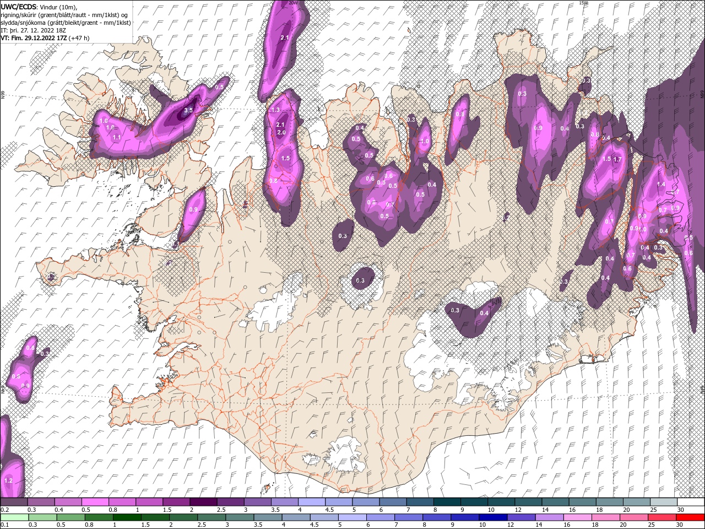Click the upper legend swatch labeled 0.2
The height and width of the screenshot is (529, 705).
(14, 502)
